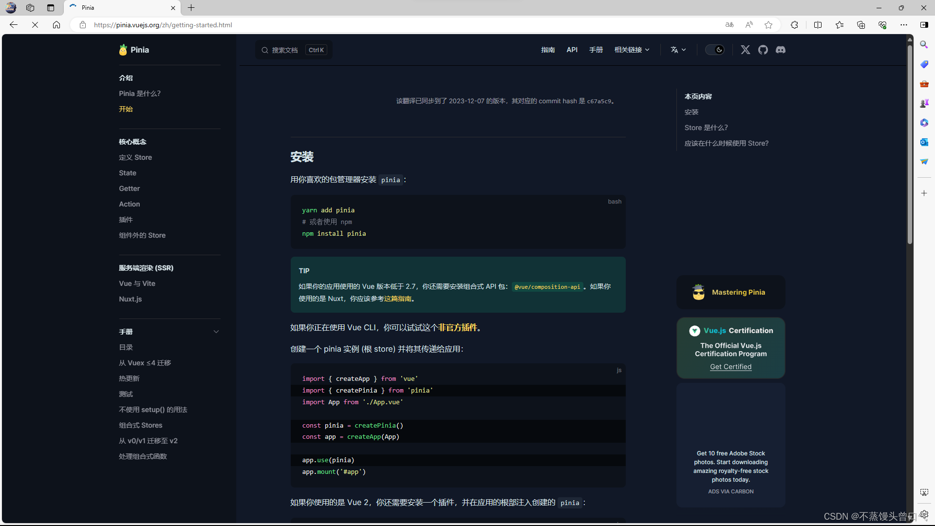935x526 pixels.
Task: Jump to 应该在什么时候使用 Store? outline entry
Action: (726, 143)
